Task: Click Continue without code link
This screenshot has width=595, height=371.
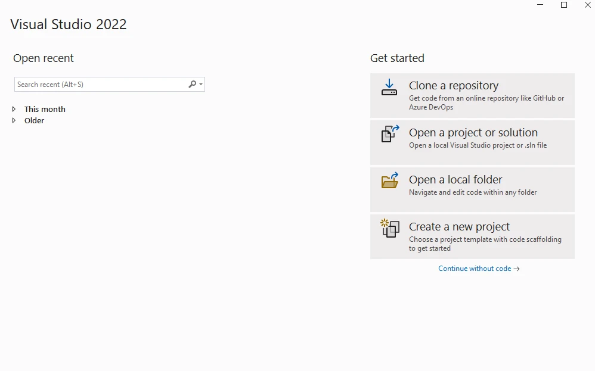Action: click(x=475, y=269)
